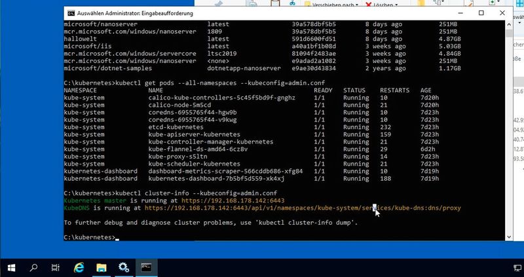Click restart count 159 for kube-apiserver
Viewport: 524px width, 277px height.
385,134
